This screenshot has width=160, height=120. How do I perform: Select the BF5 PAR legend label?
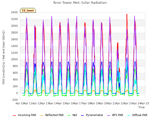[118, 115]
